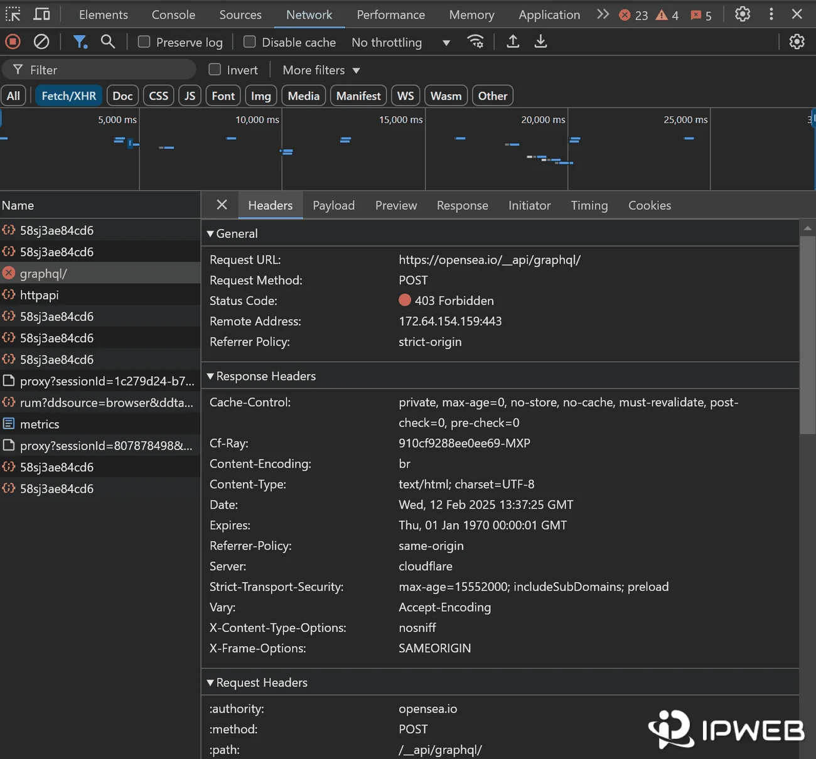Show more DevTools tabs chevron

(603, 14)
